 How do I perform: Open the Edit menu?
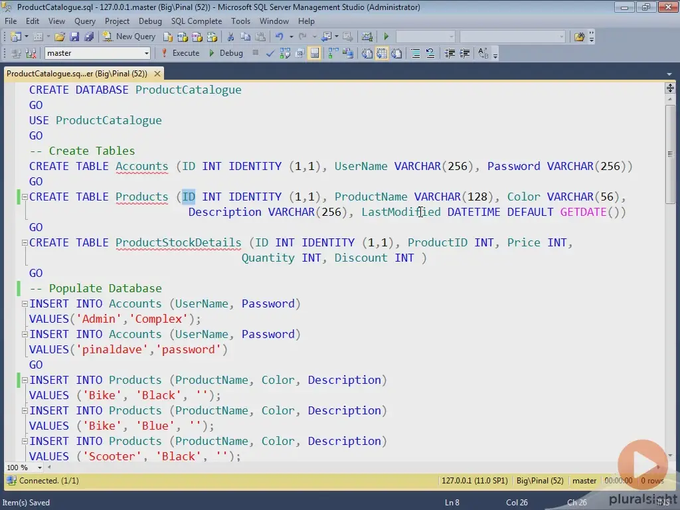(x=33, y=21)
